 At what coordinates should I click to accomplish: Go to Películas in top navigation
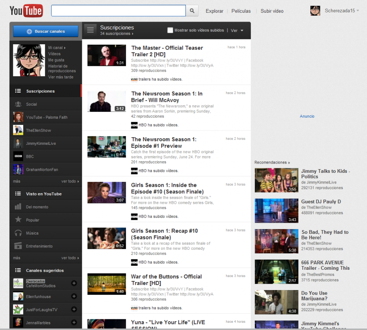coord(241,11)
